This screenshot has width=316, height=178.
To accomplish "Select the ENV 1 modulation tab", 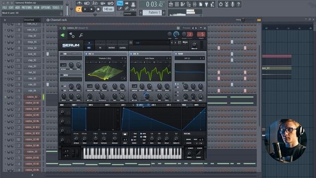I will click(x=75, y=105).
